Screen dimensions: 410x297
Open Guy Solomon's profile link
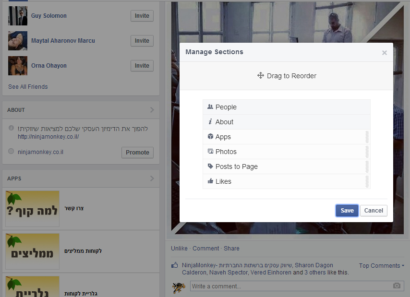coord(49,16)
